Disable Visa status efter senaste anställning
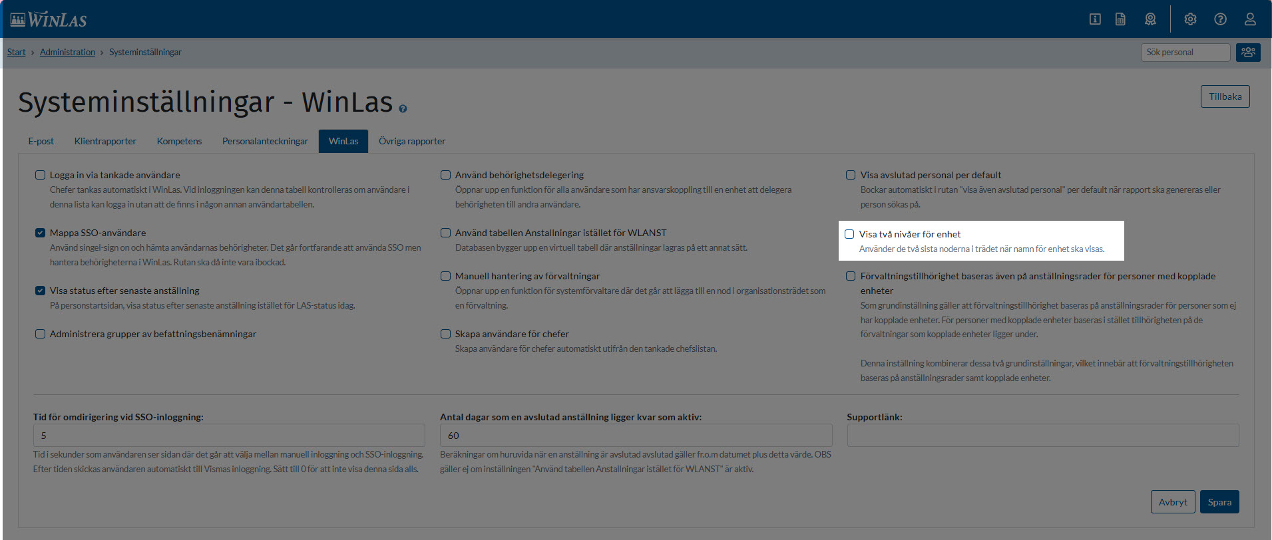 tap(41, 291)
